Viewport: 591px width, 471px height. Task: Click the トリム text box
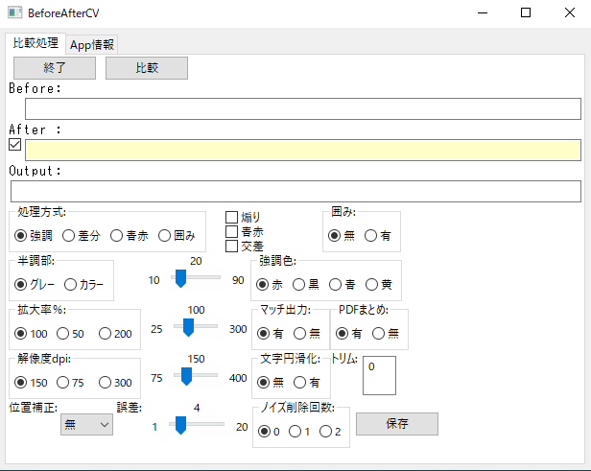click(378, 375)
